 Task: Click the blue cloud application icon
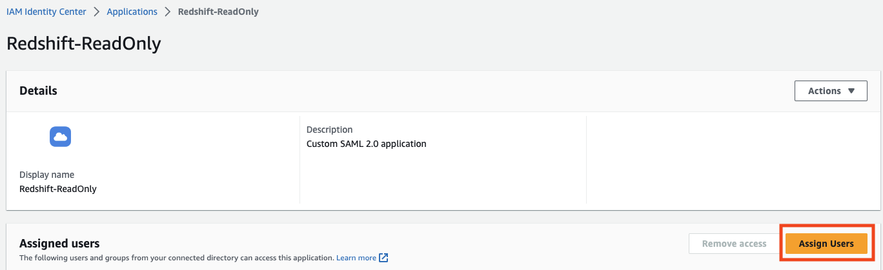[61, 137]
